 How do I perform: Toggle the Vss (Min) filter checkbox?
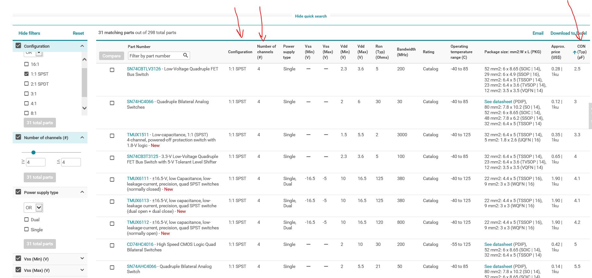[19, 259]
